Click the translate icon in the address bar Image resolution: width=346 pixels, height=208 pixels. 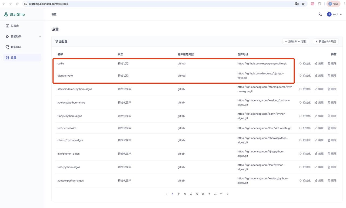click(297, 4)
